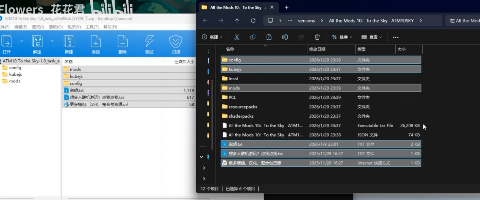
Task: Click the 测试 (Test) lightning icon in Bandizip
Action: pos(149,43)
